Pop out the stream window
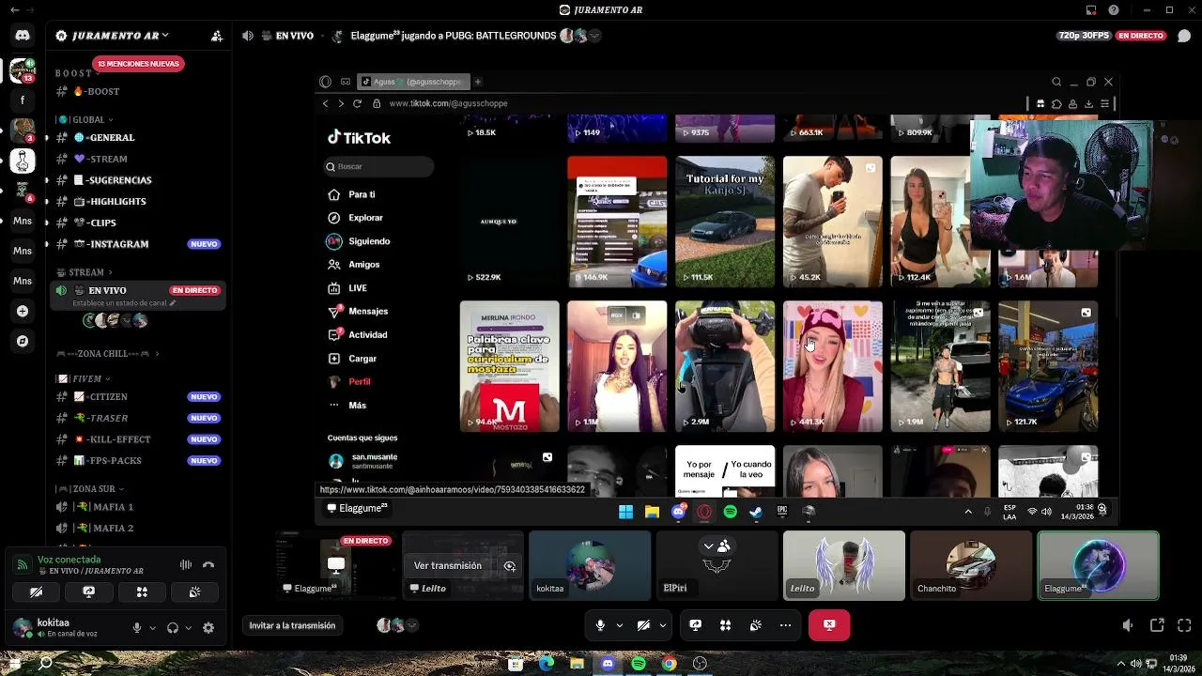Image resolution: width=1202 pixels, height=676 pixels. click(x=1157, y=625)
